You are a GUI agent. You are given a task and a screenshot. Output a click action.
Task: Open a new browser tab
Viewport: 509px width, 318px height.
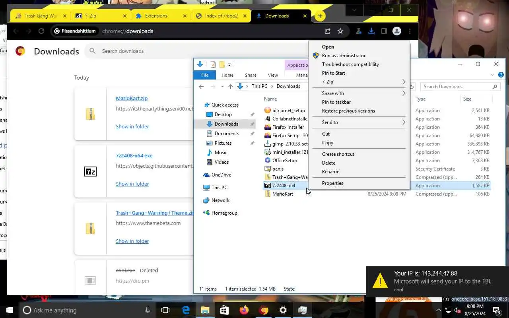pyautogui.click(x=320, y=16)
